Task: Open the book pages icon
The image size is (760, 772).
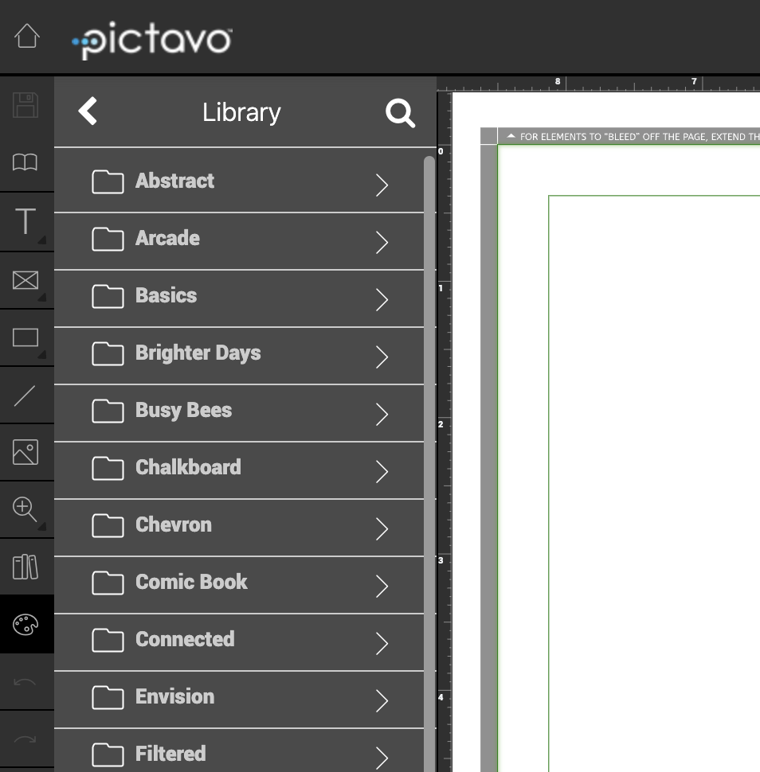Action: click(x=25, y=162)
